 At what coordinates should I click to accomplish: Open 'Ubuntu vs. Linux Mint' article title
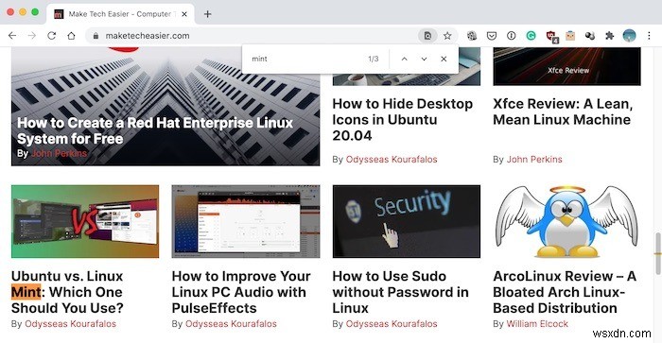(67, 292)
